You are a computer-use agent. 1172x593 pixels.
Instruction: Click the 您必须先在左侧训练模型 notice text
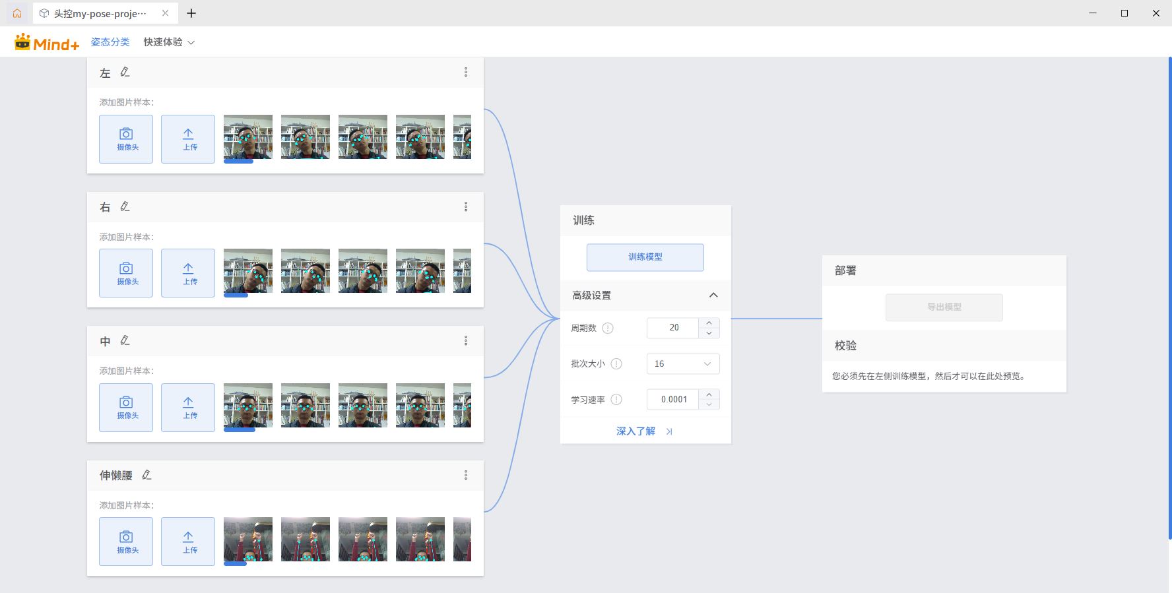point(929,376)
